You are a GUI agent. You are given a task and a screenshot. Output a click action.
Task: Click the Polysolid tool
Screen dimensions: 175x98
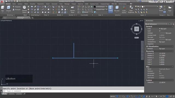pos(16,7)
